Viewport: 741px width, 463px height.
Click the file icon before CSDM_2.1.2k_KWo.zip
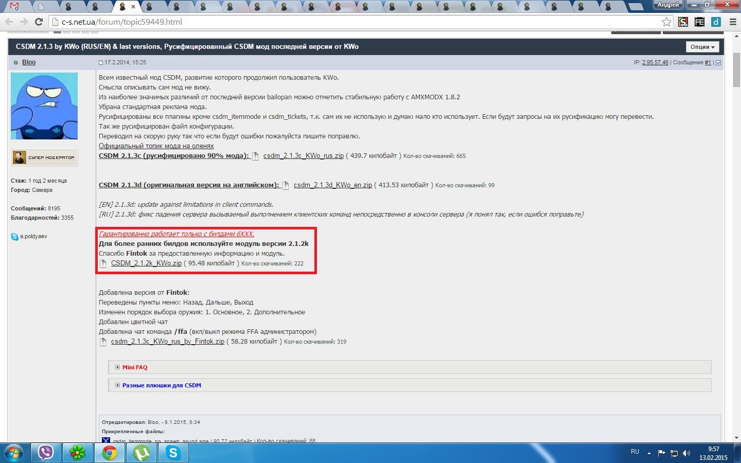103,263
